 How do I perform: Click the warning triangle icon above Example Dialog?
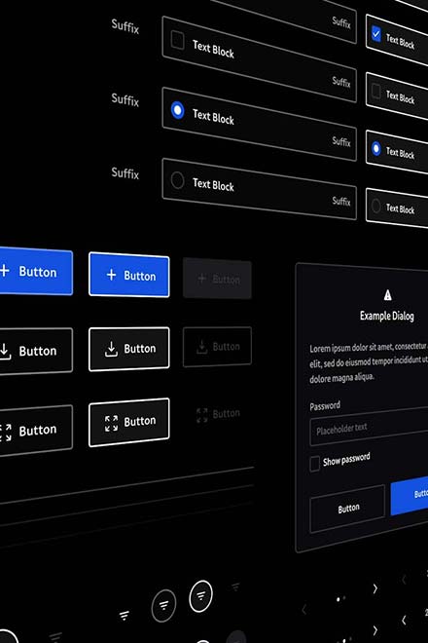(387, 295)
